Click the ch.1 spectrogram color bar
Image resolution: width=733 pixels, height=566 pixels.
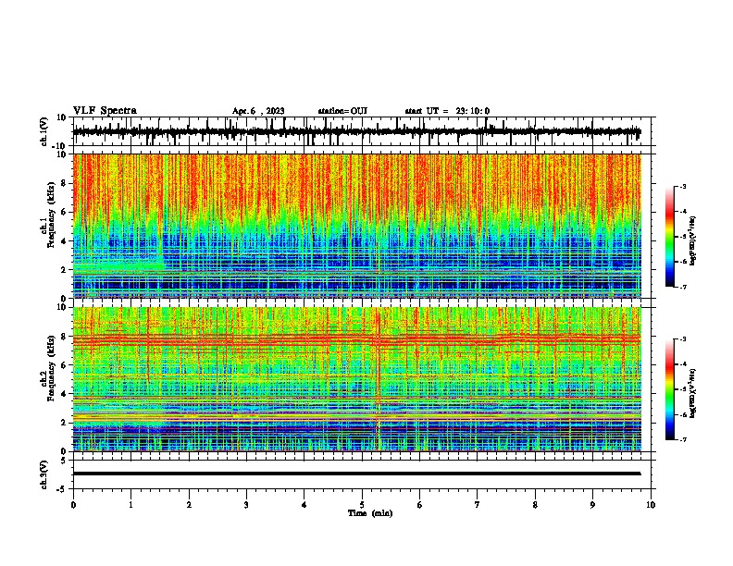(669, 236)
